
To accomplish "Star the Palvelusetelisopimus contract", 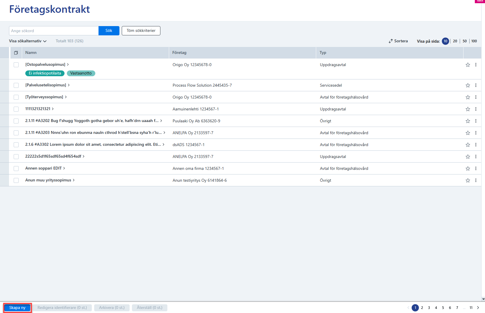I will coord(468,85).
